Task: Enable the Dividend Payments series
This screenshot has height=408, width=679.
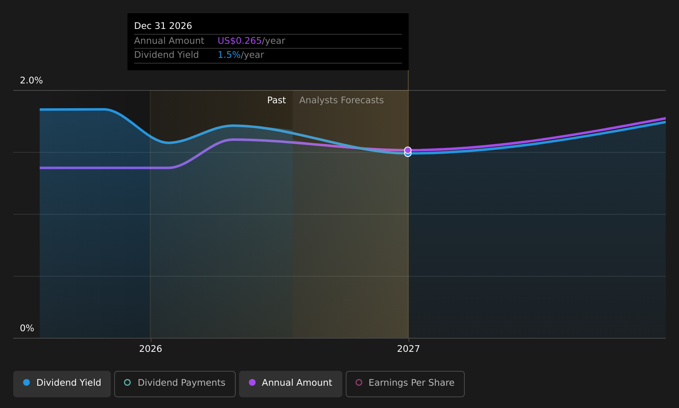Action: [175, 384]
